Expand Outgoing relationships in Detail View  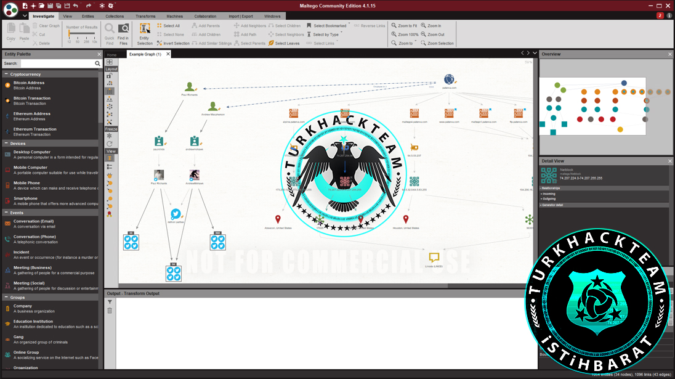tap(549, 198)
